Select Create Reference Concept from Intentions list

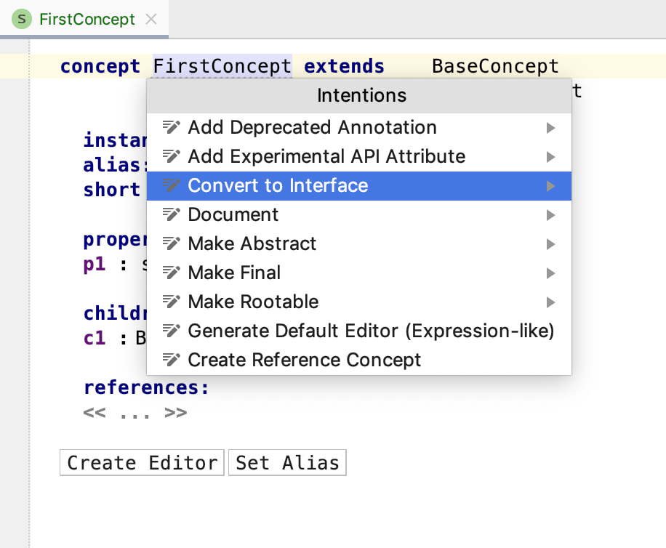pyautogui.click(x=304, y=360)
